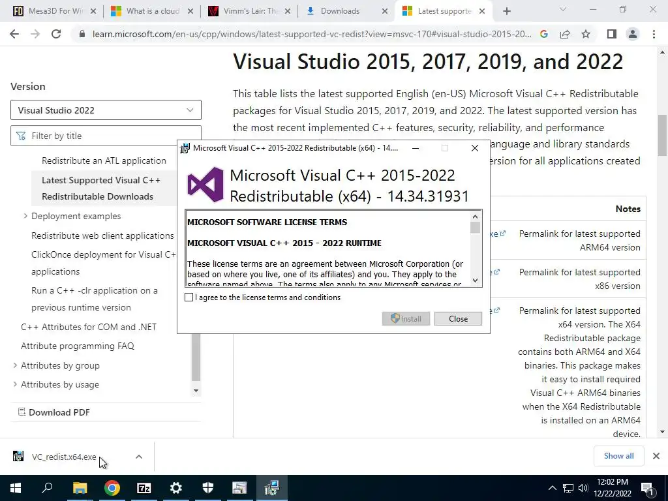
Task: Open the notification center icon
Action: click(648, 489)
